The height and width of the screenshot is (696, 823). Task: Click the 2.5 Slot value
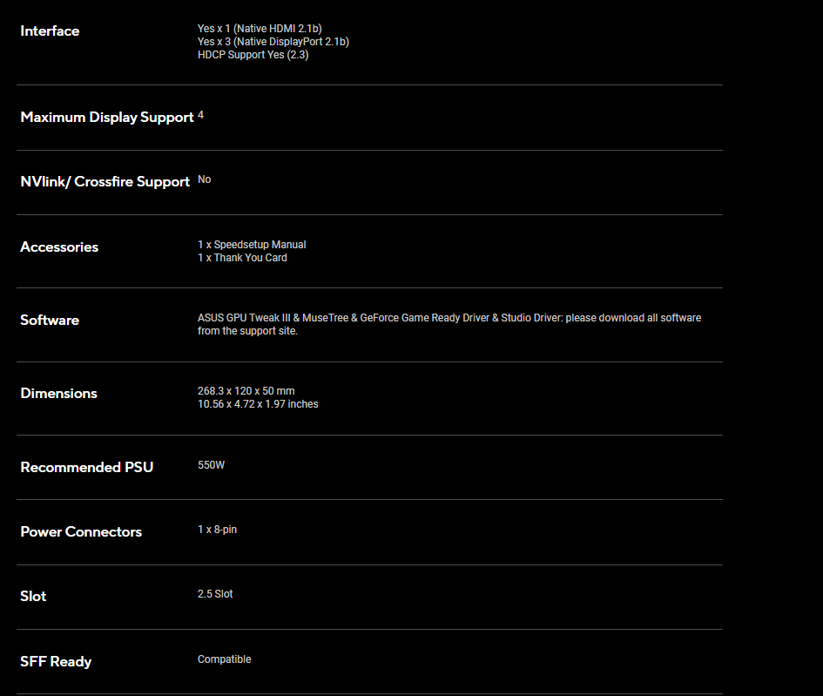point(215,594)
